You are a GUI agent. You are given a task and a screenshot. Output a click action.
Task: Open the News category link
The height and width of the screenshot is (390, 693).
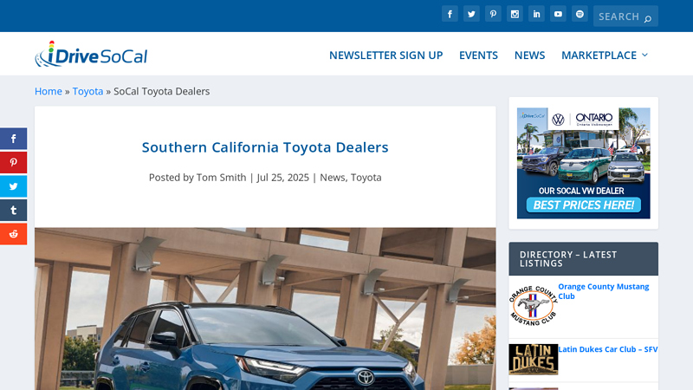(333, 178)
